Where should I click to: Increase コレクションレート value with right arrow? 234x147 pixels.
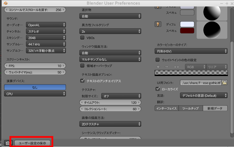(x=139, y=109)
